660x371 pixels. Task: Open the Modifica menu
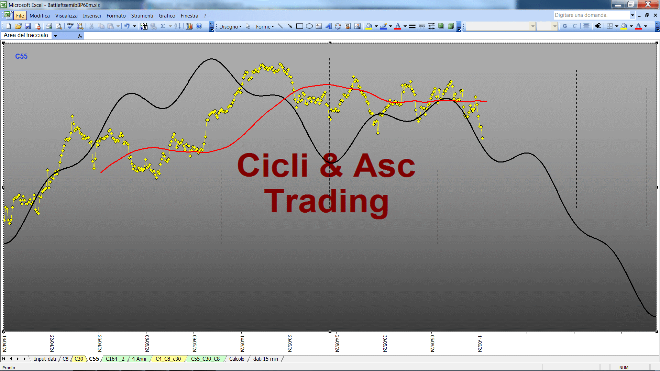[40, 16]
